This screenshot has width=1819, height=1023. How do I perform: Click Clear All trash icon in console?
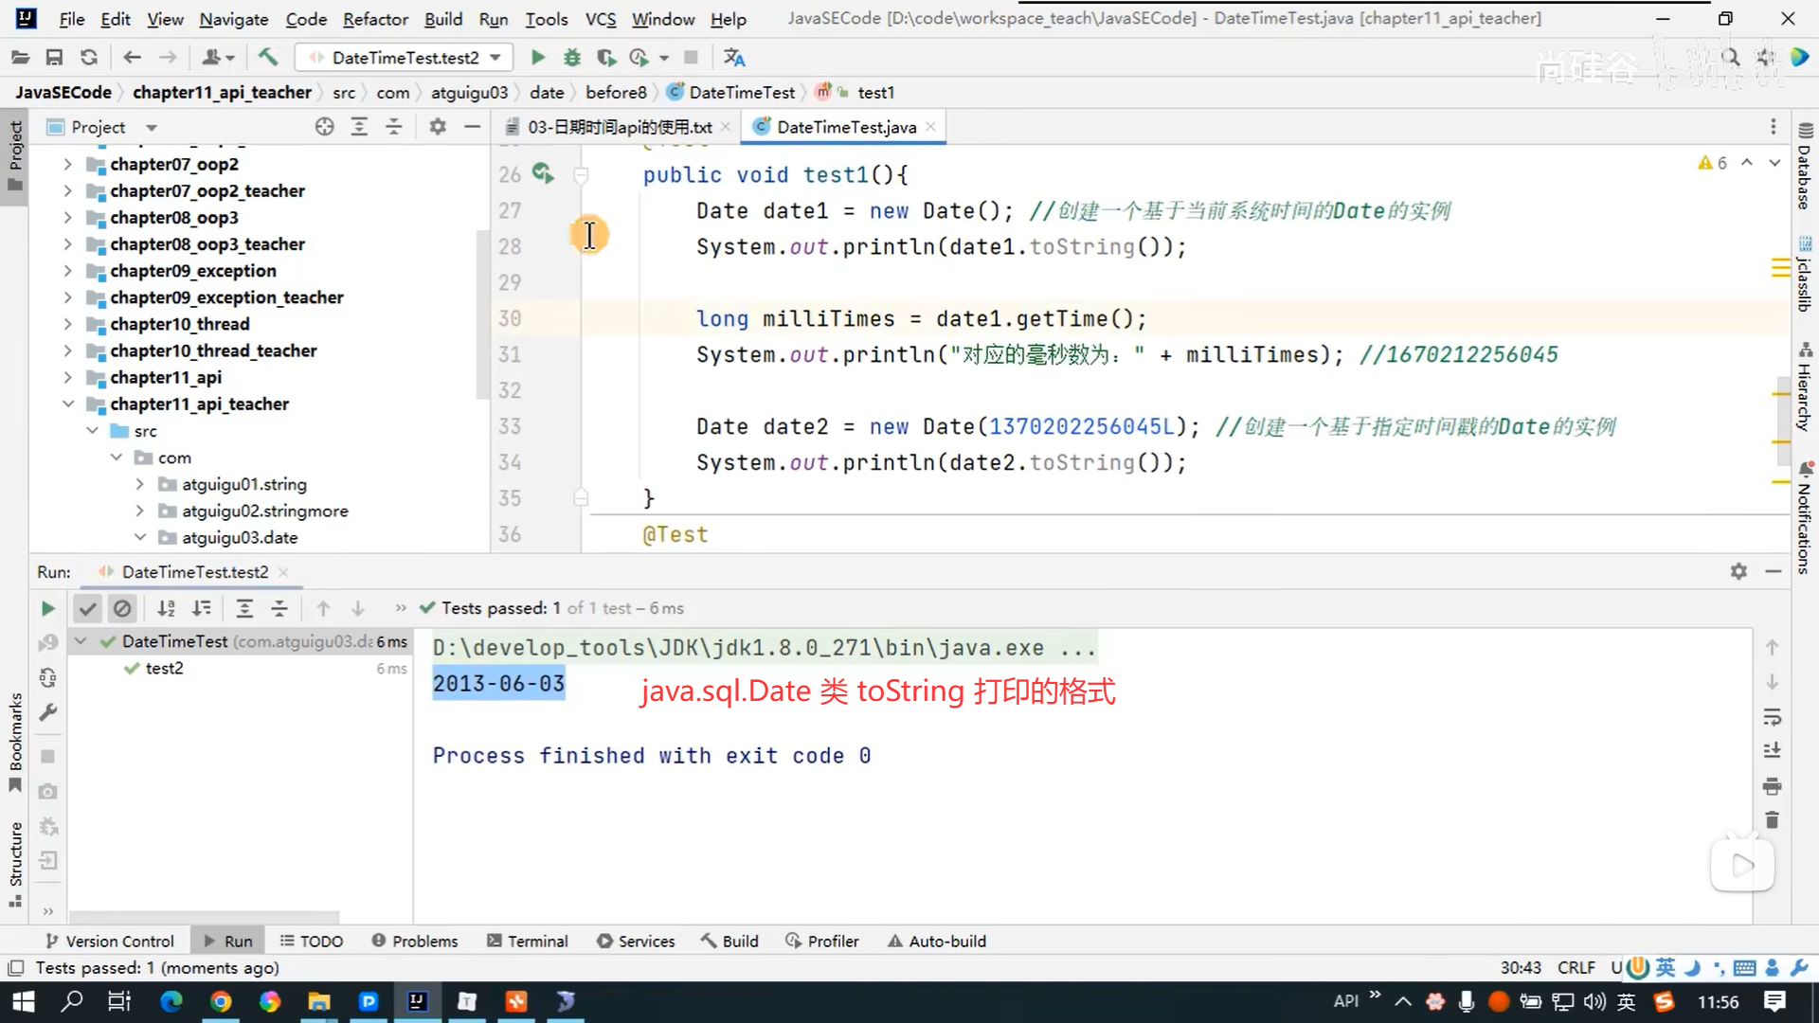pyautogui.click(x=1772, y=820)
